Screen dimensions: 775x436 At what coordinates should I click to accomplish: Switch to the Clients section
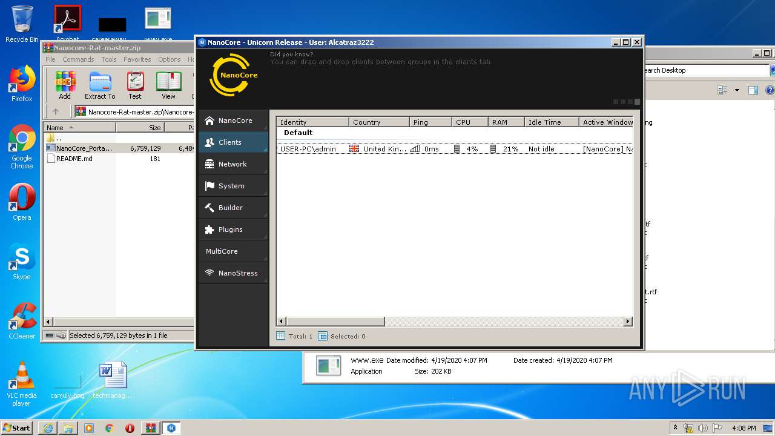pos(233,142)
